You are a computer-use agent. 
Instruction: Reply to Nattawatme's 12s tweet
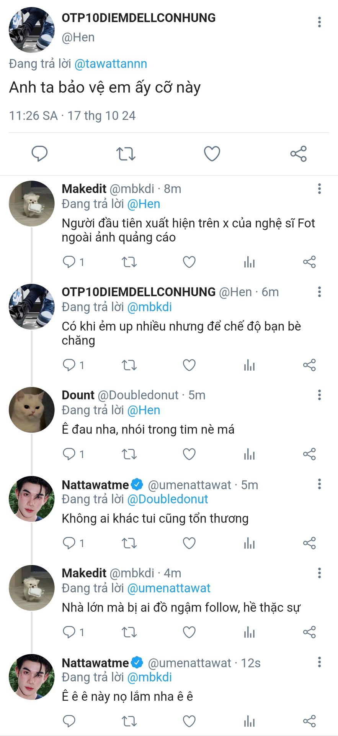tap(69, 721)
